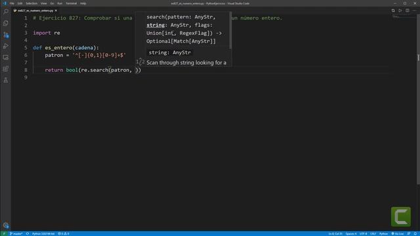Open the Selection menu

31,3
